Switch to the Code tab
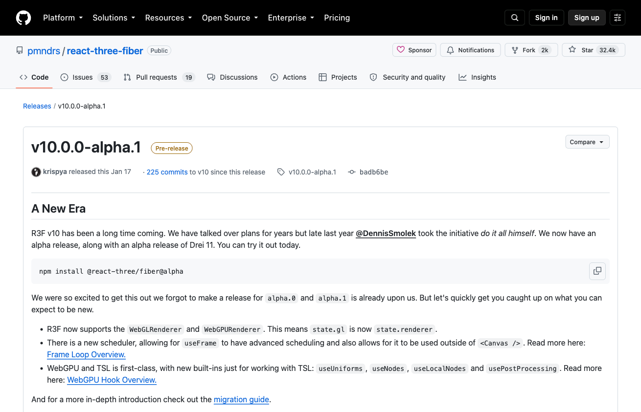 click(34, 77)
